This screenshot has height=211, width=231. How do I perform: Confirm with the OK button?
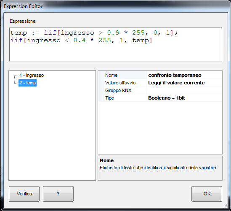pyautogui.click(x=207, y=194)
